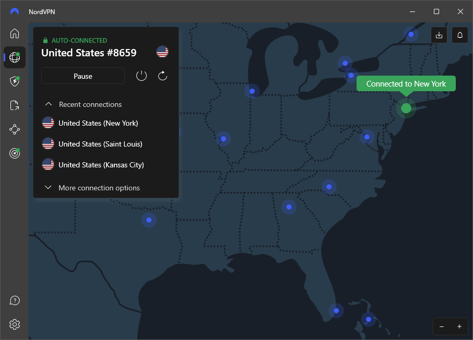Click the Connected to New York tooltip
Screen dimensions: 473x340
coord(406,83)
